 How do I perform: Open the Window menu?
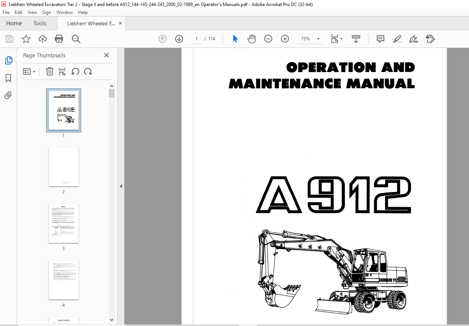pyautogui.click(x=65, y=12)
